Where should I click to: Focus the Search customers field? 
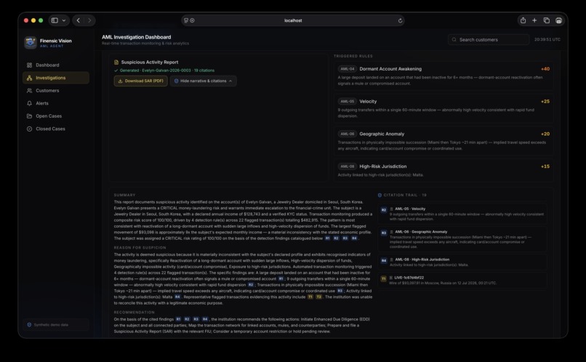(x=489, y=39)
